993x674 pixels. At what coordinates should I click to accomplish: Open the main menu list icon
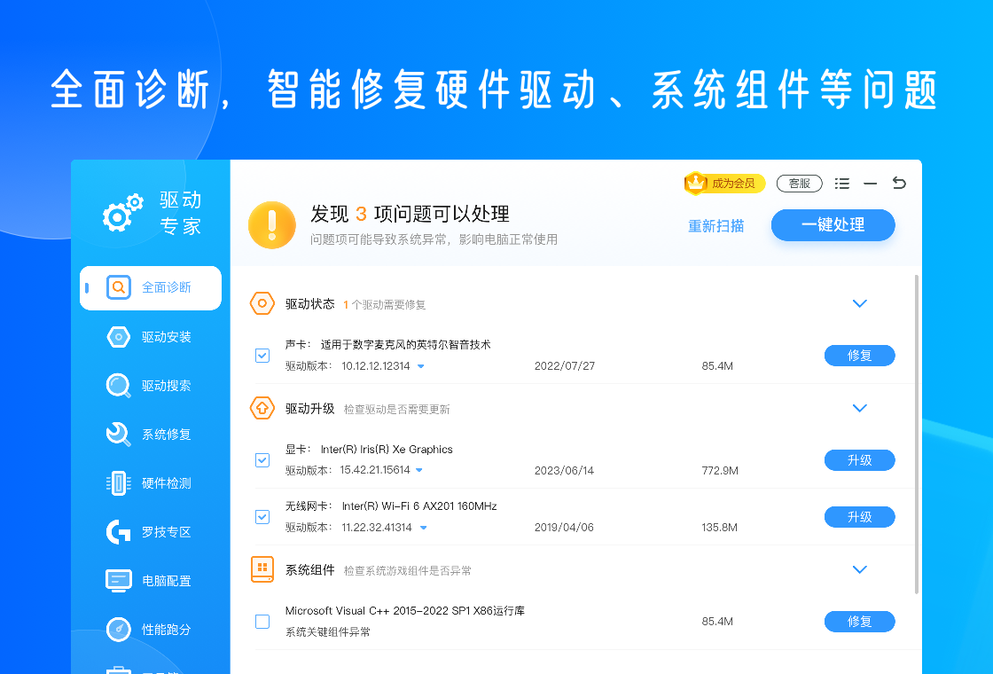(841, 184)
